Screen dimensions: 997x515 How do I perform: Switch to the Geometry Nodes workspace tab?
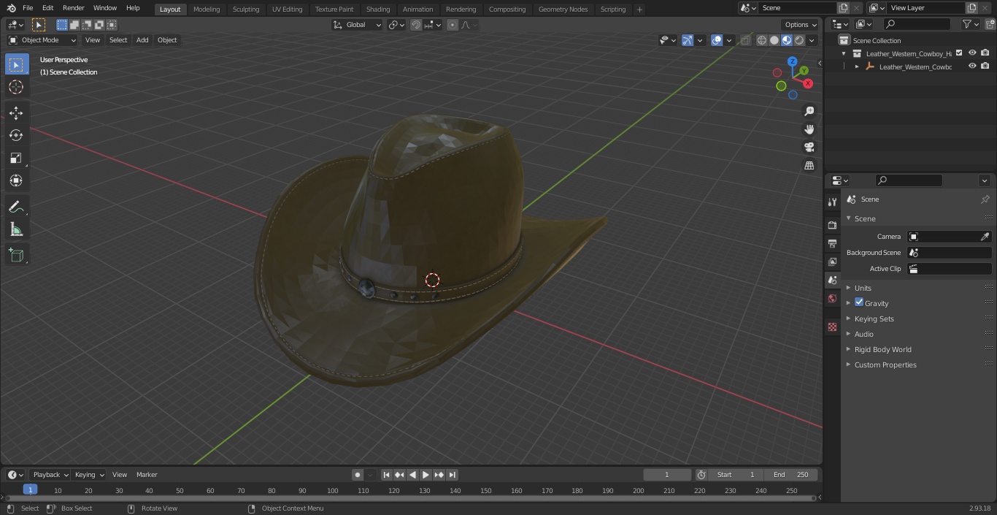[563, 9]
